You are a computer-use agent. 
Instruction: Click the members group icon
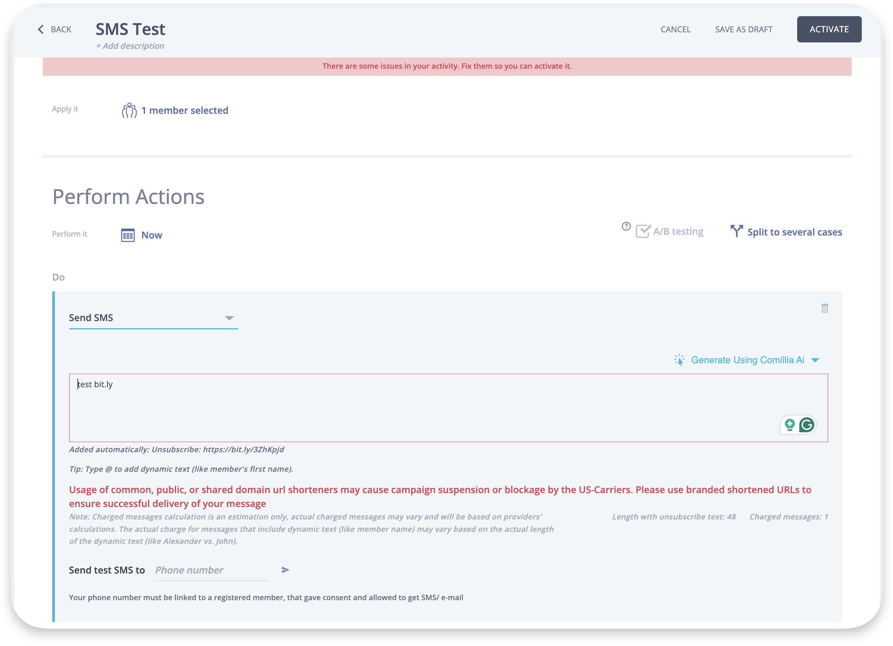pos(129,110)
